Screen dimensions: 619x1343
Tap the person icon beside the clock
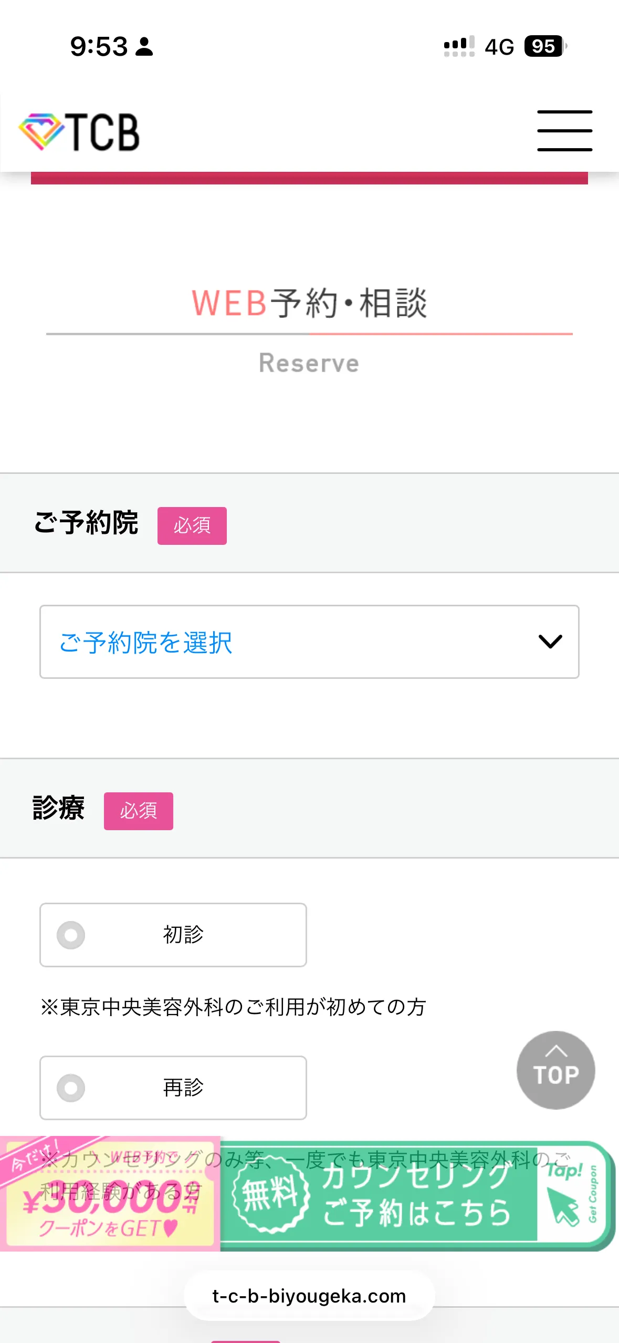pyautogui.click(x=144, y=46)
